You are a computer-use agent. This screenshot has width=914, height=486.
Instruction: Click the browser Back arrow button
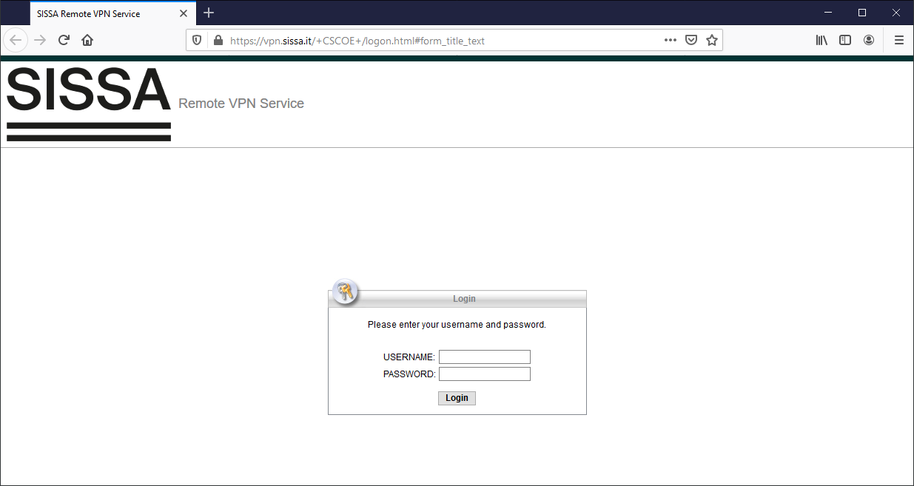click(x=16, y=40)
